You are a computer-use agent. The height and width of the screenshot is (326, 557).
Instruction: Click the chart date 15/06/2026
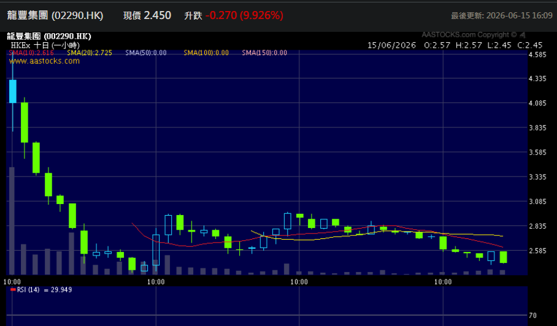(x=391, y=45)
